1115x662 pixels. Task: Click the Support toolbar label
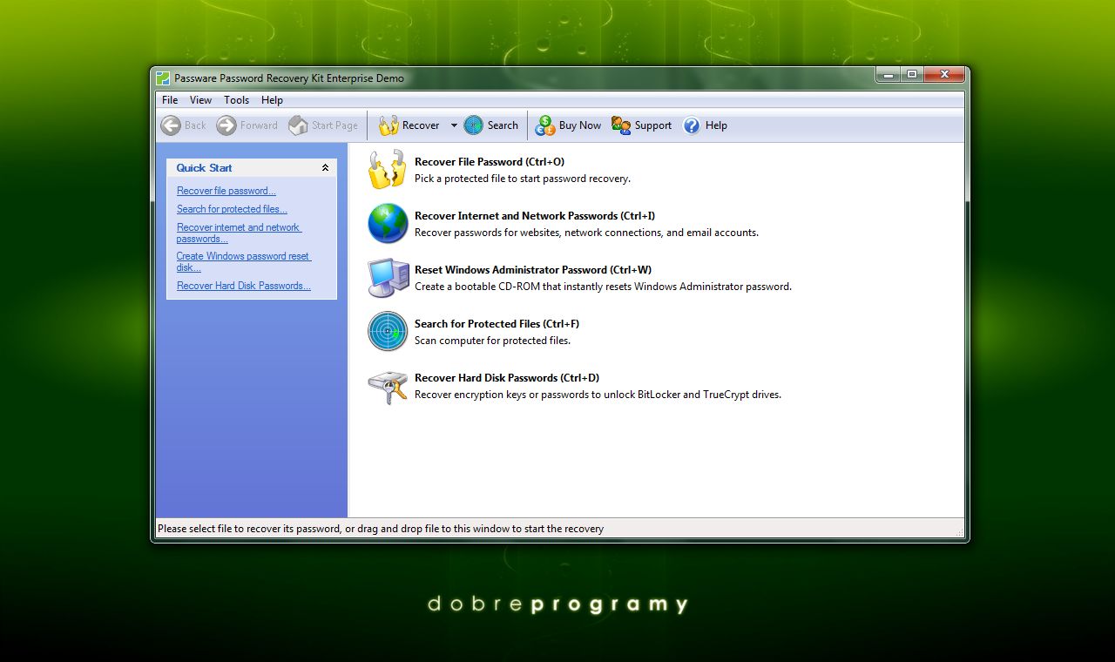(x=653, y=125)
